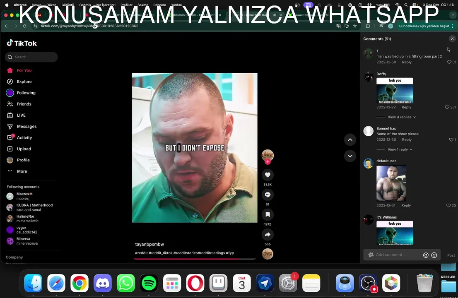Open the Profiller menu
The image size is (458, 298).
[x=126, y=5]
